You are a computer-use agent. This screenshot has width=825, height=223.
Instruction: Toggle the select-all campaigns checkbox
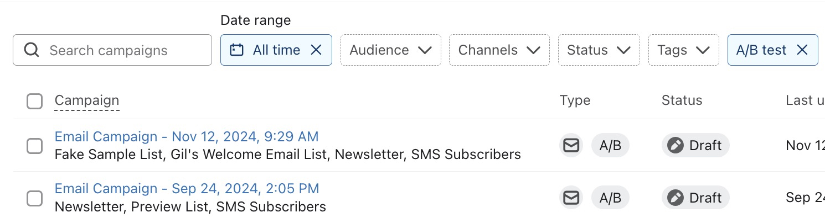point(34,102)
